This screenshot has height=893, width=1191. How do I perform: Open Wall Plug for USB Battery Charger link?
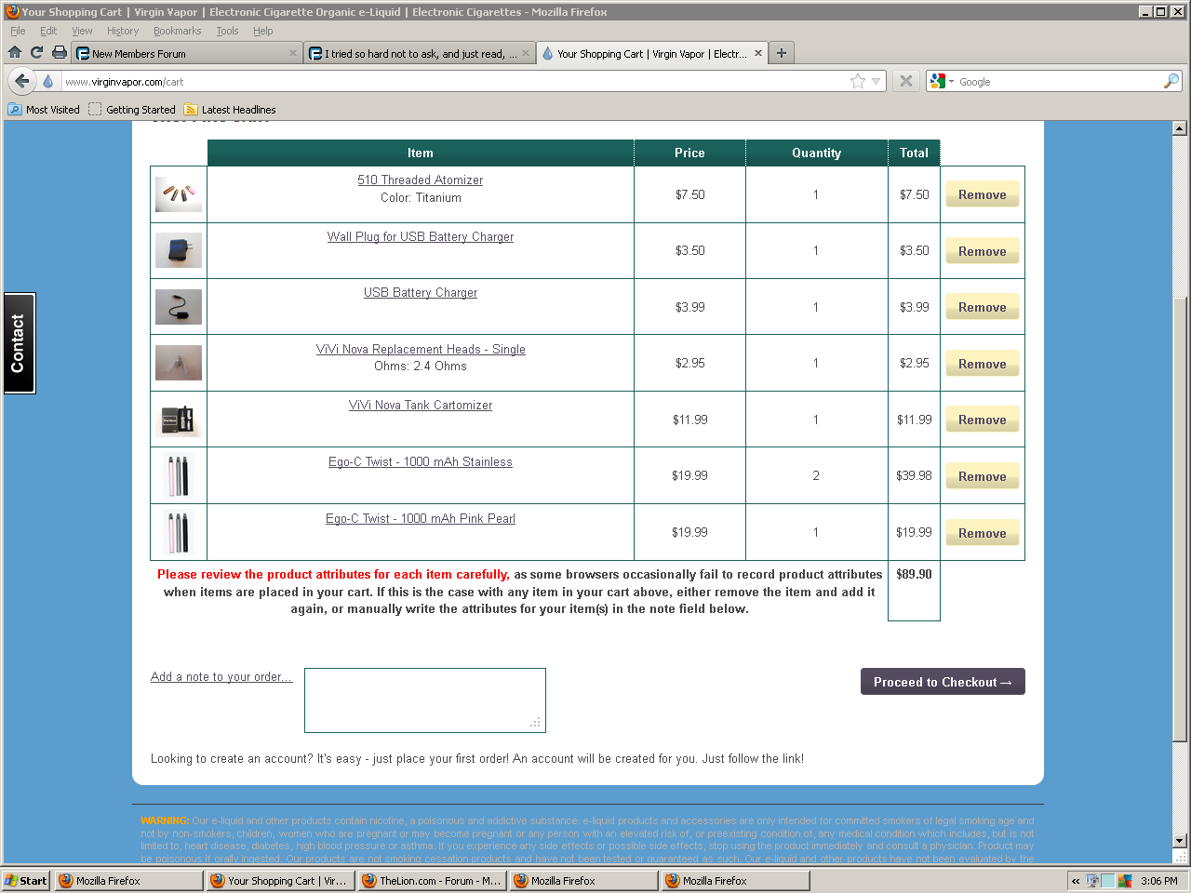[x=421, y=236]
